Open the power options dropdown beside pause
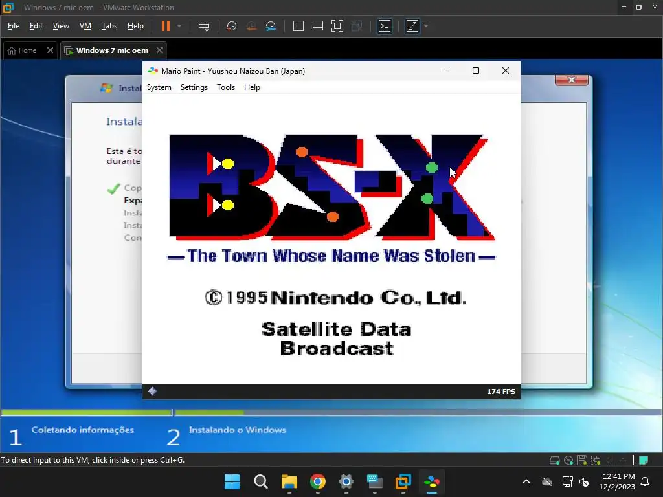This screenshot has height=497, width=663. pos(179,26)
